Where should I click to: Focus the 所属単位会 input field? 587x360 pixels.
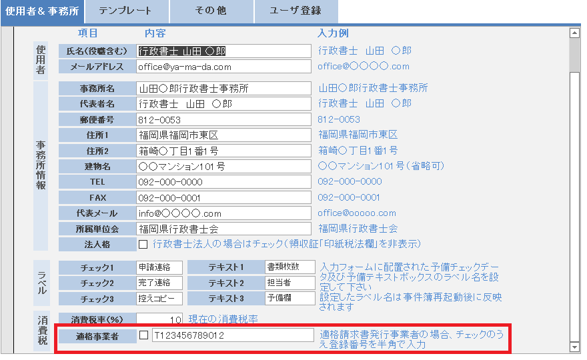coord(223,229)
